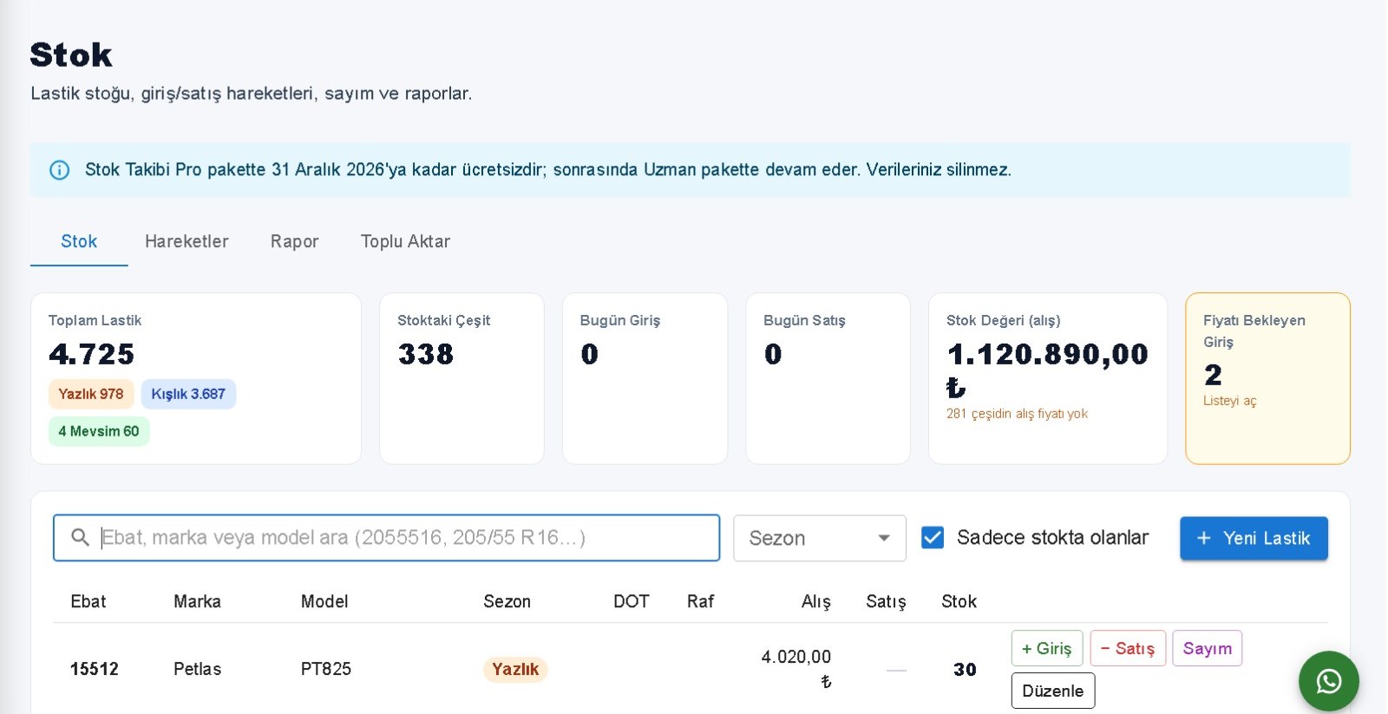
Task: Click the Yeni Lastik button
Action: click(1254, 538)
